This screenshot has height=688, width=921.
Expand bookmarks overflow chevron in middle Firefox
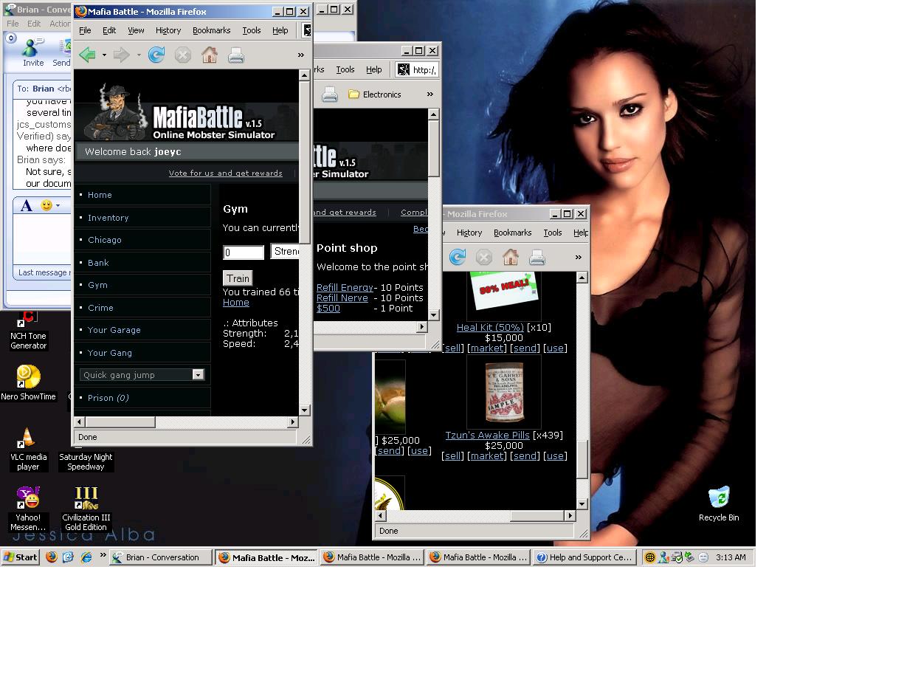click(x=430, y=94)
